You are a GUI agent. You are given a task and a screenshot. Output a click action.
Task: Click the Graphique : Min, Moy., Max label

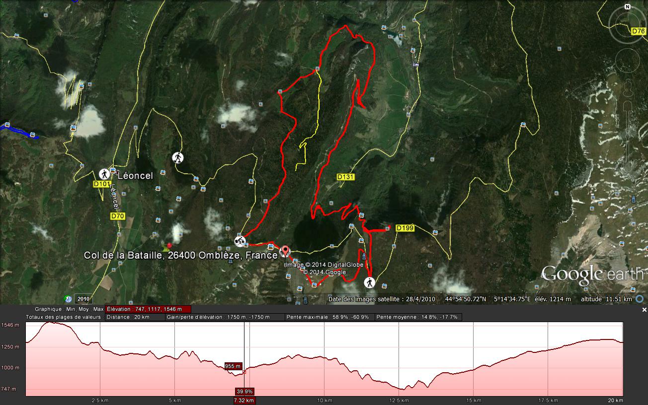click(69, 309)
